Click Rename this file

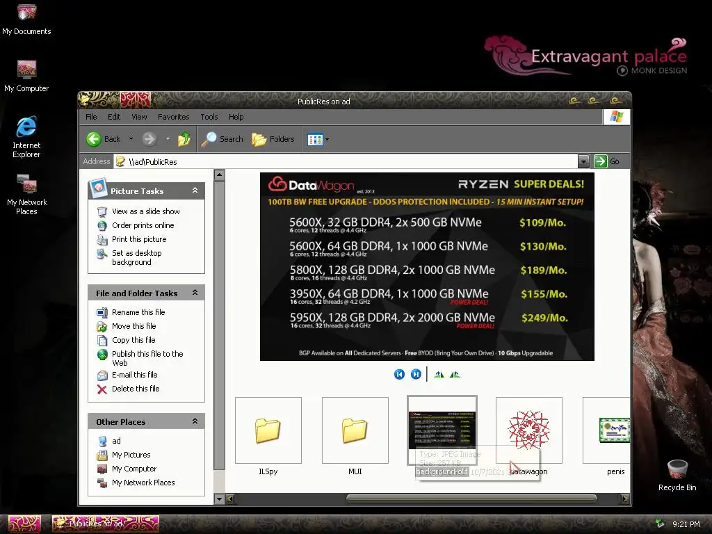click(138, 312)
